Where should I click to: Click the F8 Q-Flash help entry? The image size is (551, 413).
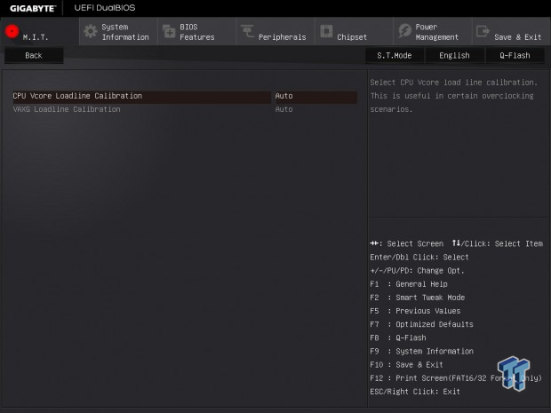click(x=398, y=338)
